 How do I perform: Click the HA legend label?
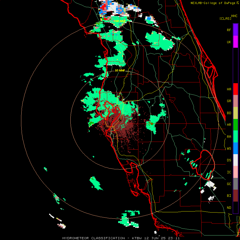pyautogui.click(x=229, y=89)
